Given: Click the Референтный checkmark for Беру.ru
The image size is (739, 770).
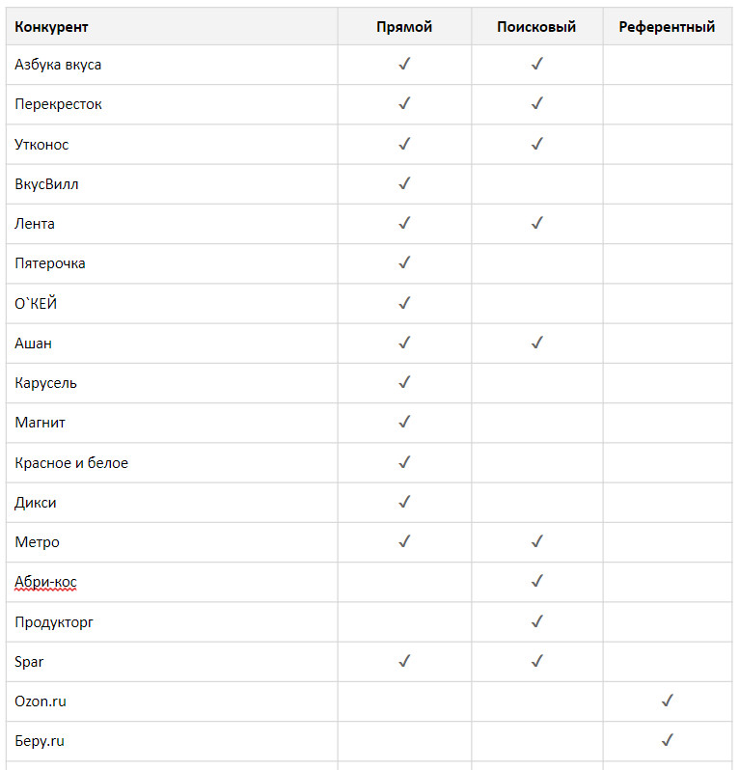Looking at the screenshot, I should click(667, 741).
